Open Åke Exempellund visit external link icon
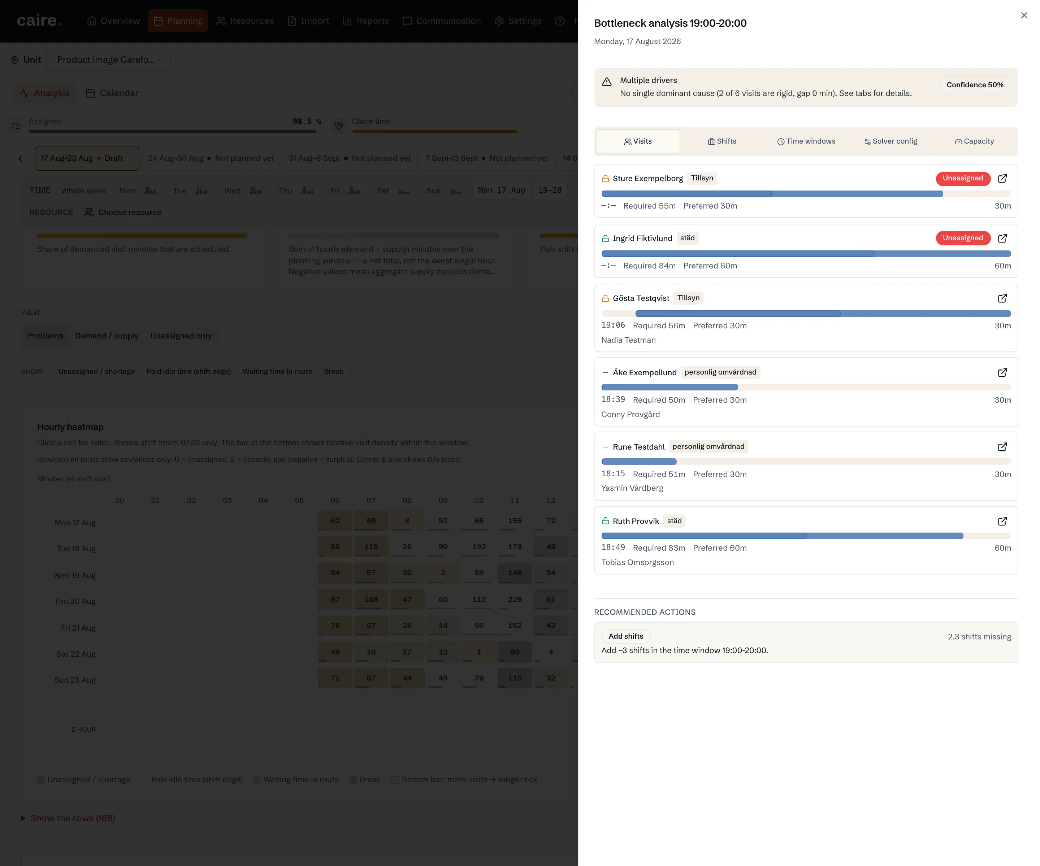Image resolution: width=1040 pixels, height=866 pixels. click(1002, 372)
